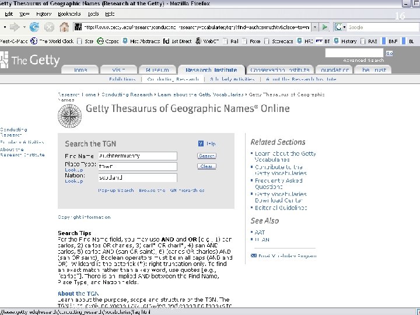Open the AAT link under See Also

260,232
